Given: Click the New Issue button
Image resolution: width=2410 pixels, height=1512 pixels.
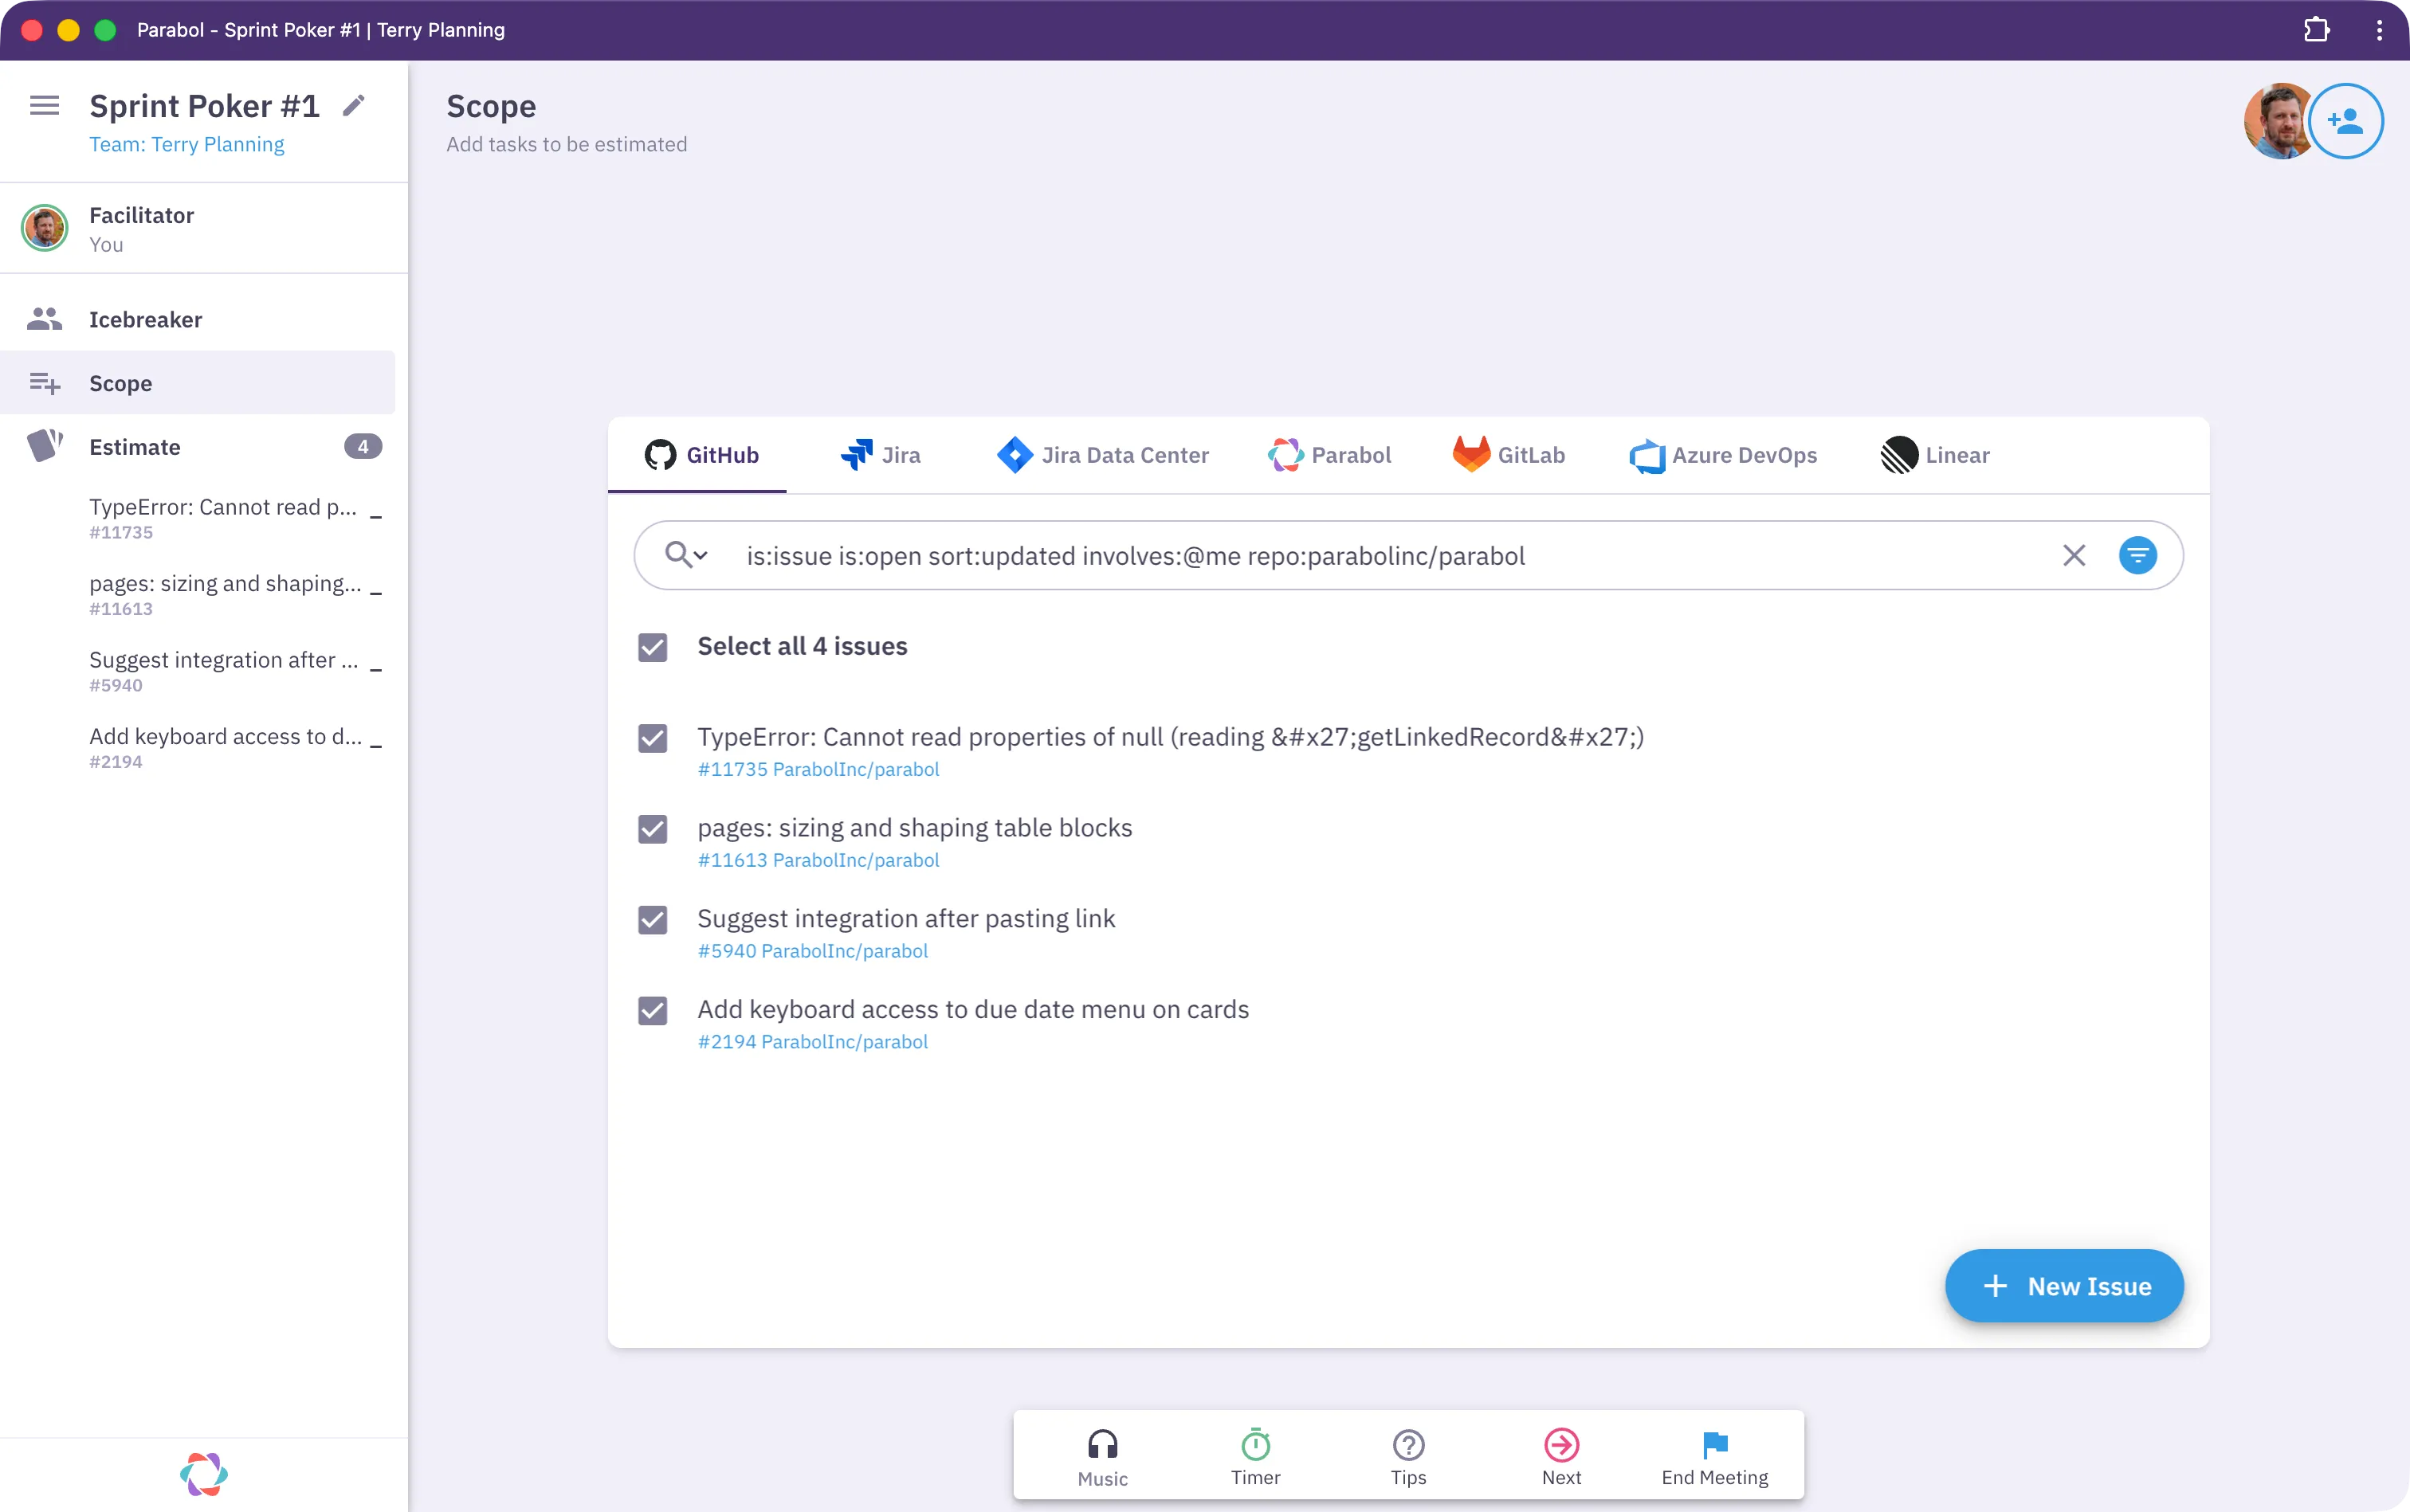Looking at the screenshot, I should [x=2064, y=1286].
